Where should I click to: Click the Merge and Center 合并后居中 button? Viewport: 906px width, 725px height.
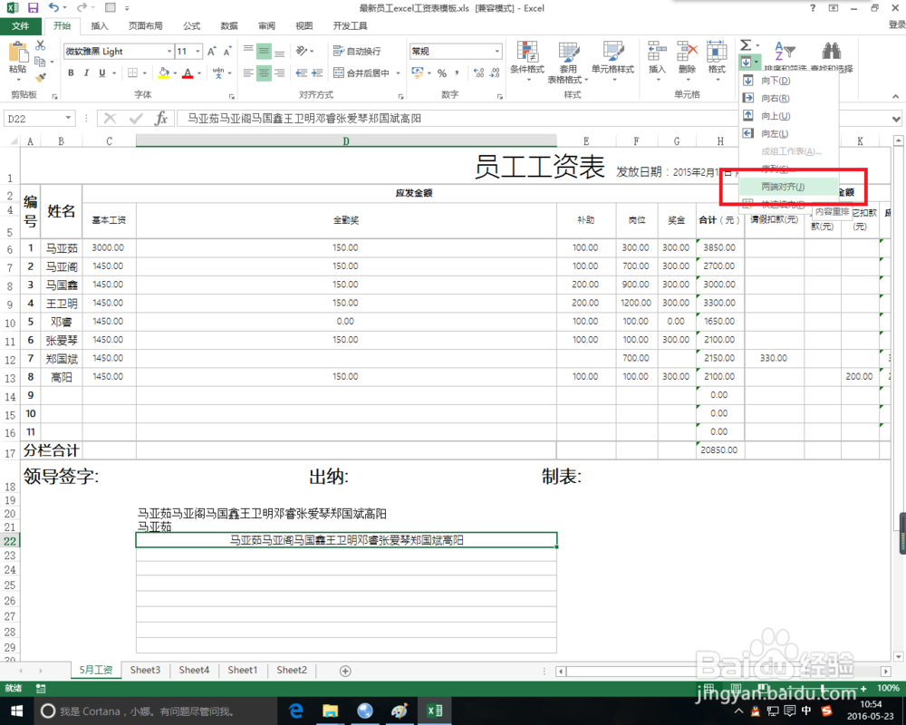pyautogui.click(x=361, y=72)
